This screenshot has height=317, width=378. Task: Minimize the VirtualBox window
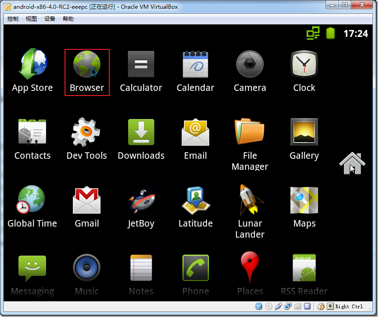pos(333,5)
